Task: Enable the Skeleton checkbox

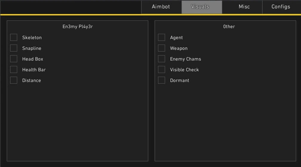Action: point(14,37)
